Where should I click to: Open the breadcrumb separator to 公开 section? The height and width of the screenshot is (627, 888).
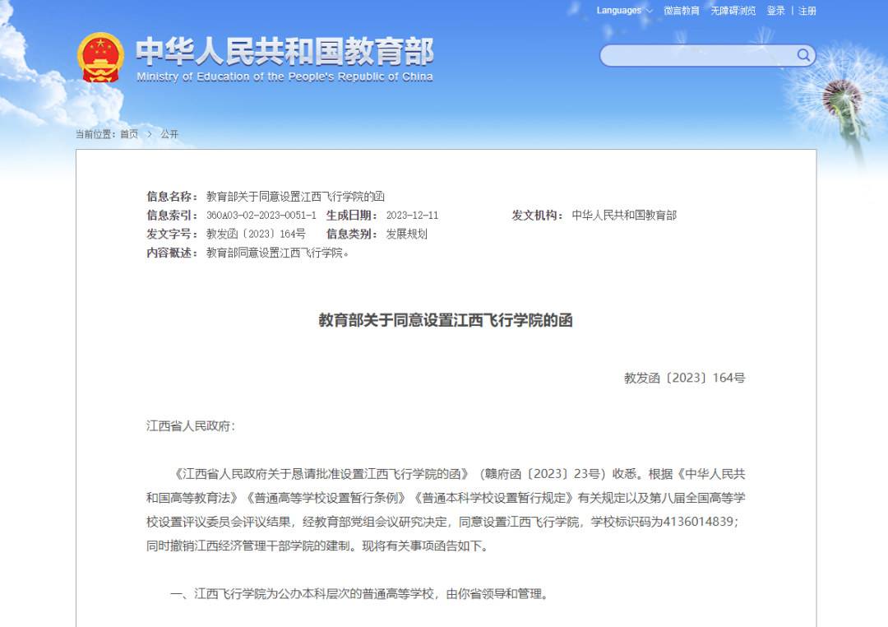(x=150, y=134)
